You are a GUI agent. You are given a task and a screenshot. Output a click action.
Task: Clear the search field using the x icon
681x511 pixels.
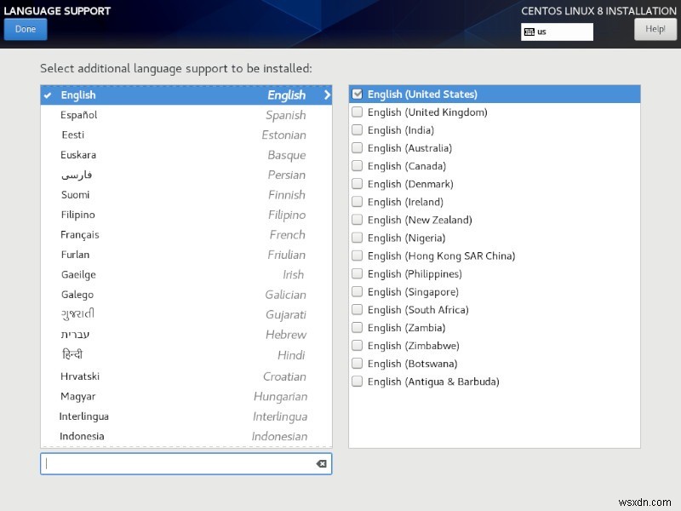pos(321,463)
